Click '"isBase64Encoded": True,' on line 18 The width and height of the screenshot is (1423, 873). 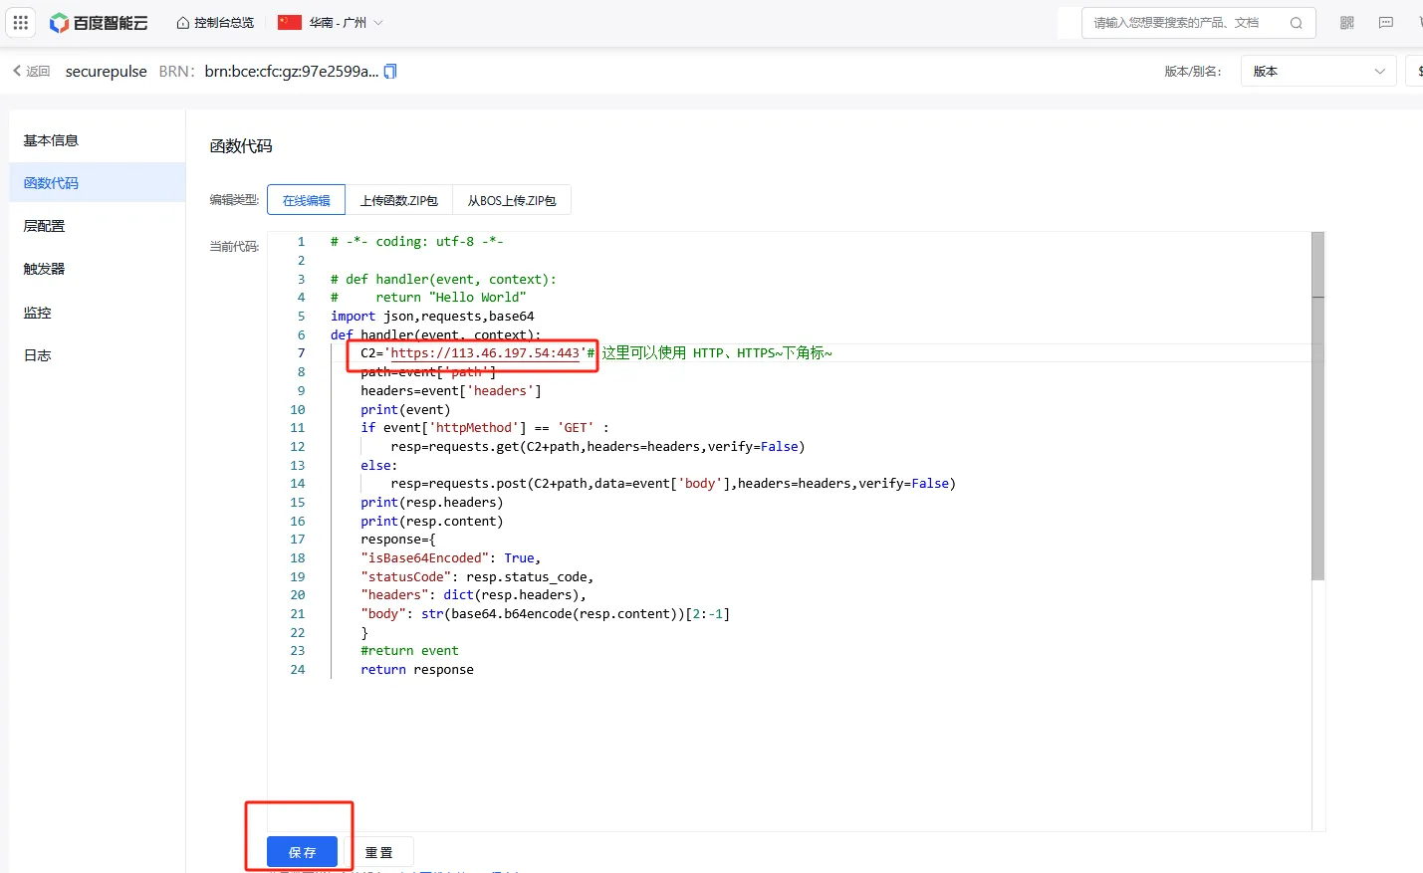451,558
